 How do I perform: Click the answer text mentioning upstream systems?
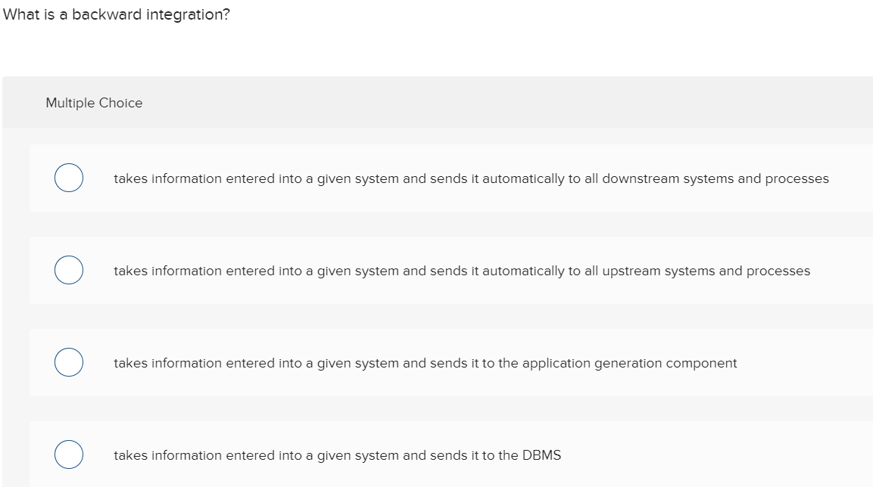[461, 271]
